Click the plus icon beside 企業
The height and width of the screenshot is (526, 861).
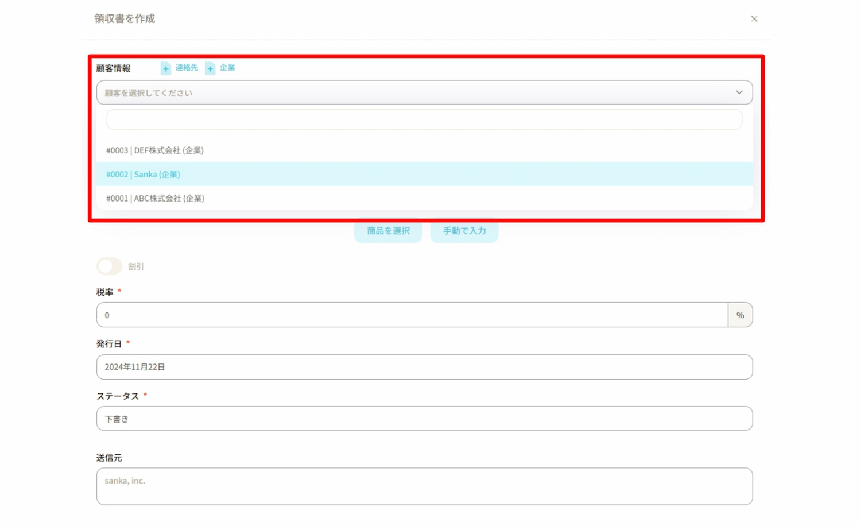(210, 69)
